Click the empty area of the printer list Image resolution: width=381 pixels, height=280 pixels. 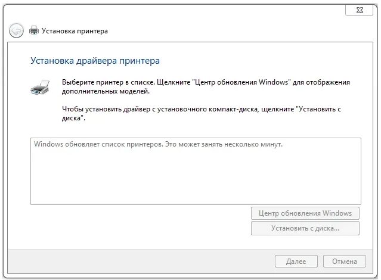(196, 179)
